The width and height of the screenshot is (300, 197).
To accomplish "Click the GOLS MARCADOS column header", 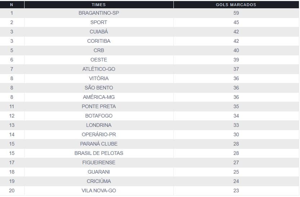I will tap(236, 5).
